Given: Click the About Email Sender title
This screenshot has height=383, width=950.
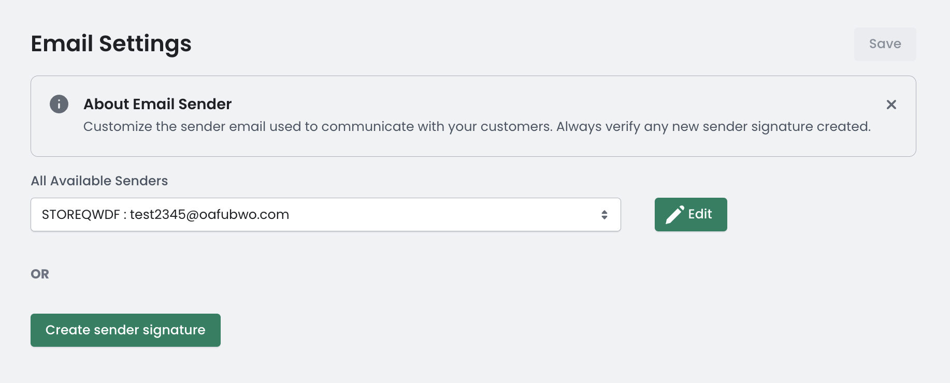Looking at the screenshot, I should point(157,104).
